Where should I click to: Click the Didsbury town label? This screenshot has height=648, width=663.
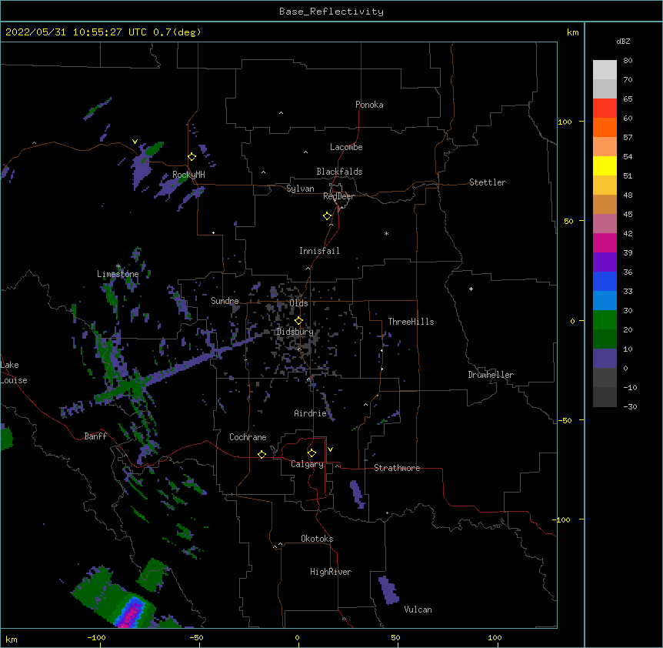295,332
